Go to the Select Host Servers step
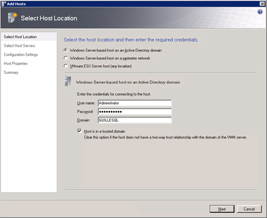The height and width of the screenshot is (218, 267). click(x=19, y=45)
